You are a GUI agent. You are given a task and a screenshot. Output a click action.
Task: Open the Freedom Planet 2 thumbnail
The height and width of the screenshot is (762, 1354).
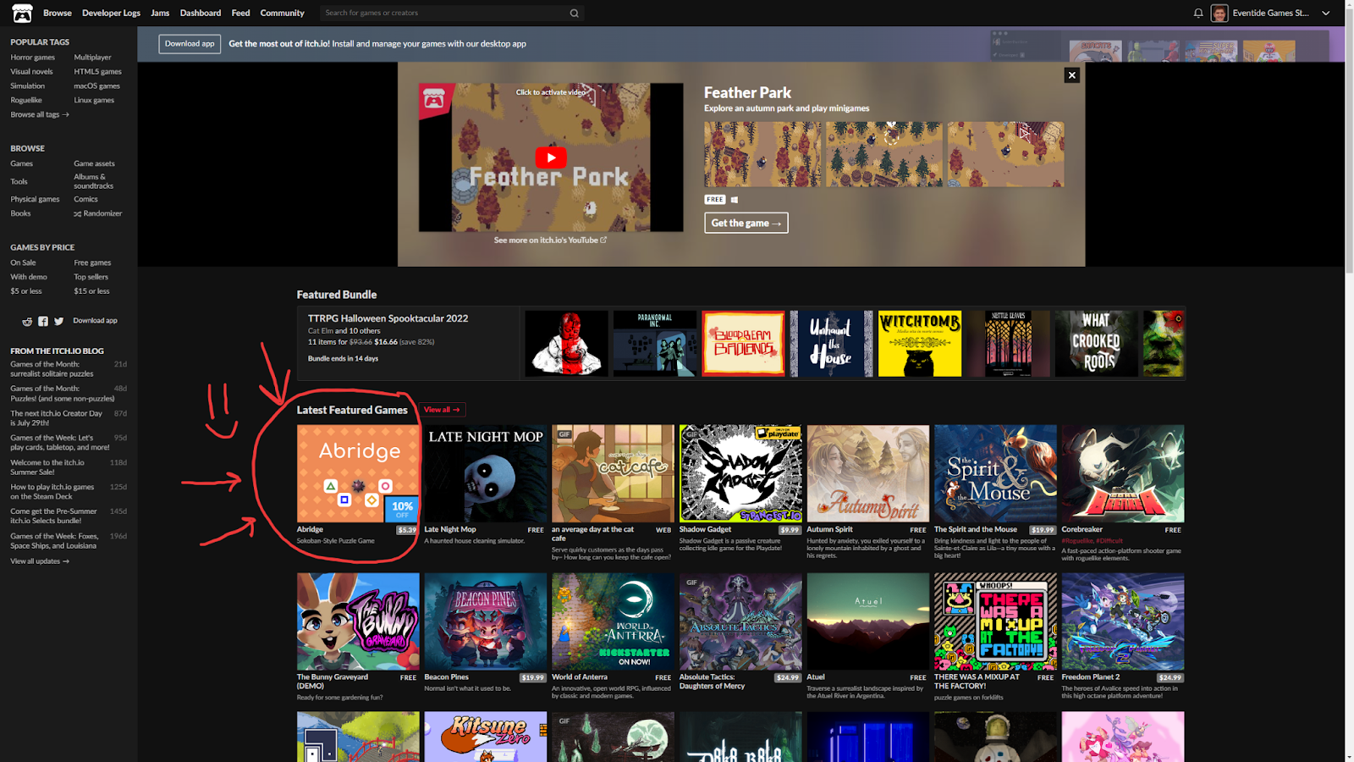tap(1123, 621)
